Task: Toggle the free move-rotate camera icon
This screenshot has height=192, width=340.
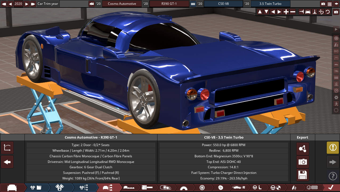Action: point(321,12)
